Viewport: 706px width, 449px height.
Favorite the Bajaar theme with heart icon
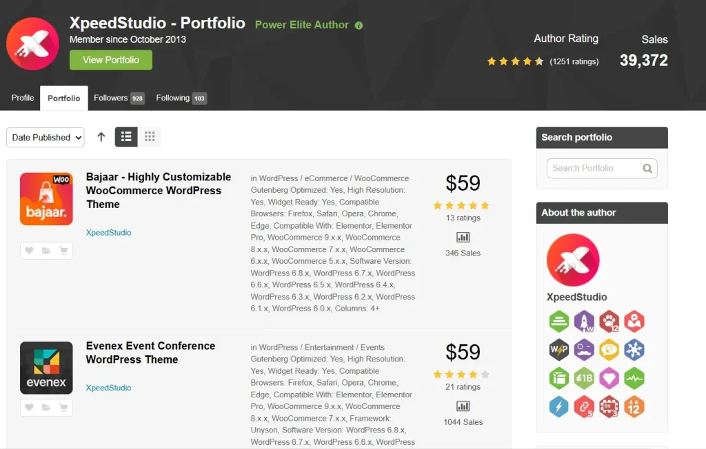[29, 251]
